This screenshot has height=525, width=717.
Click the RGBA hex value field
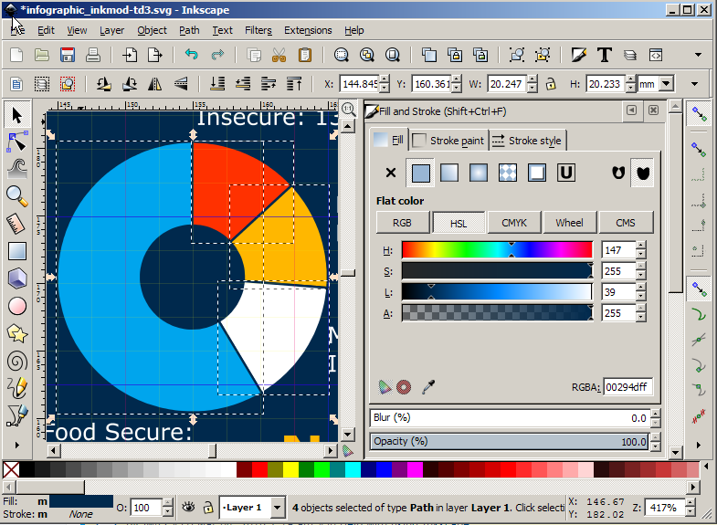pyautogui.click(x=627, y=387)
